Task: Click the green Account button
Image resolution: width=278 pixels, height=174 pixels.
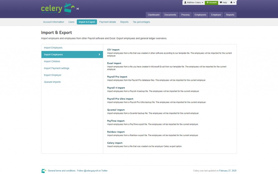Action: (x=211, y=2)
